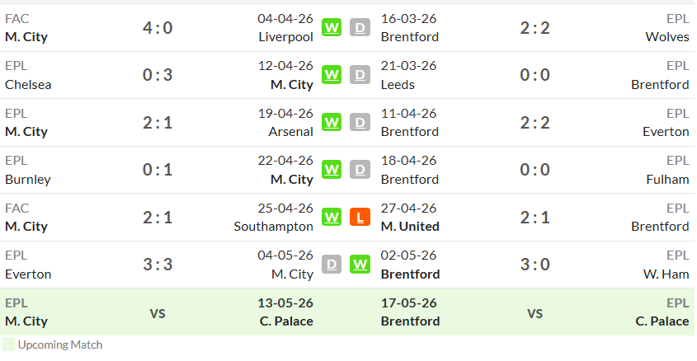
Task: Click the Upcoming Match legend swatch
Action: point(8,345)
